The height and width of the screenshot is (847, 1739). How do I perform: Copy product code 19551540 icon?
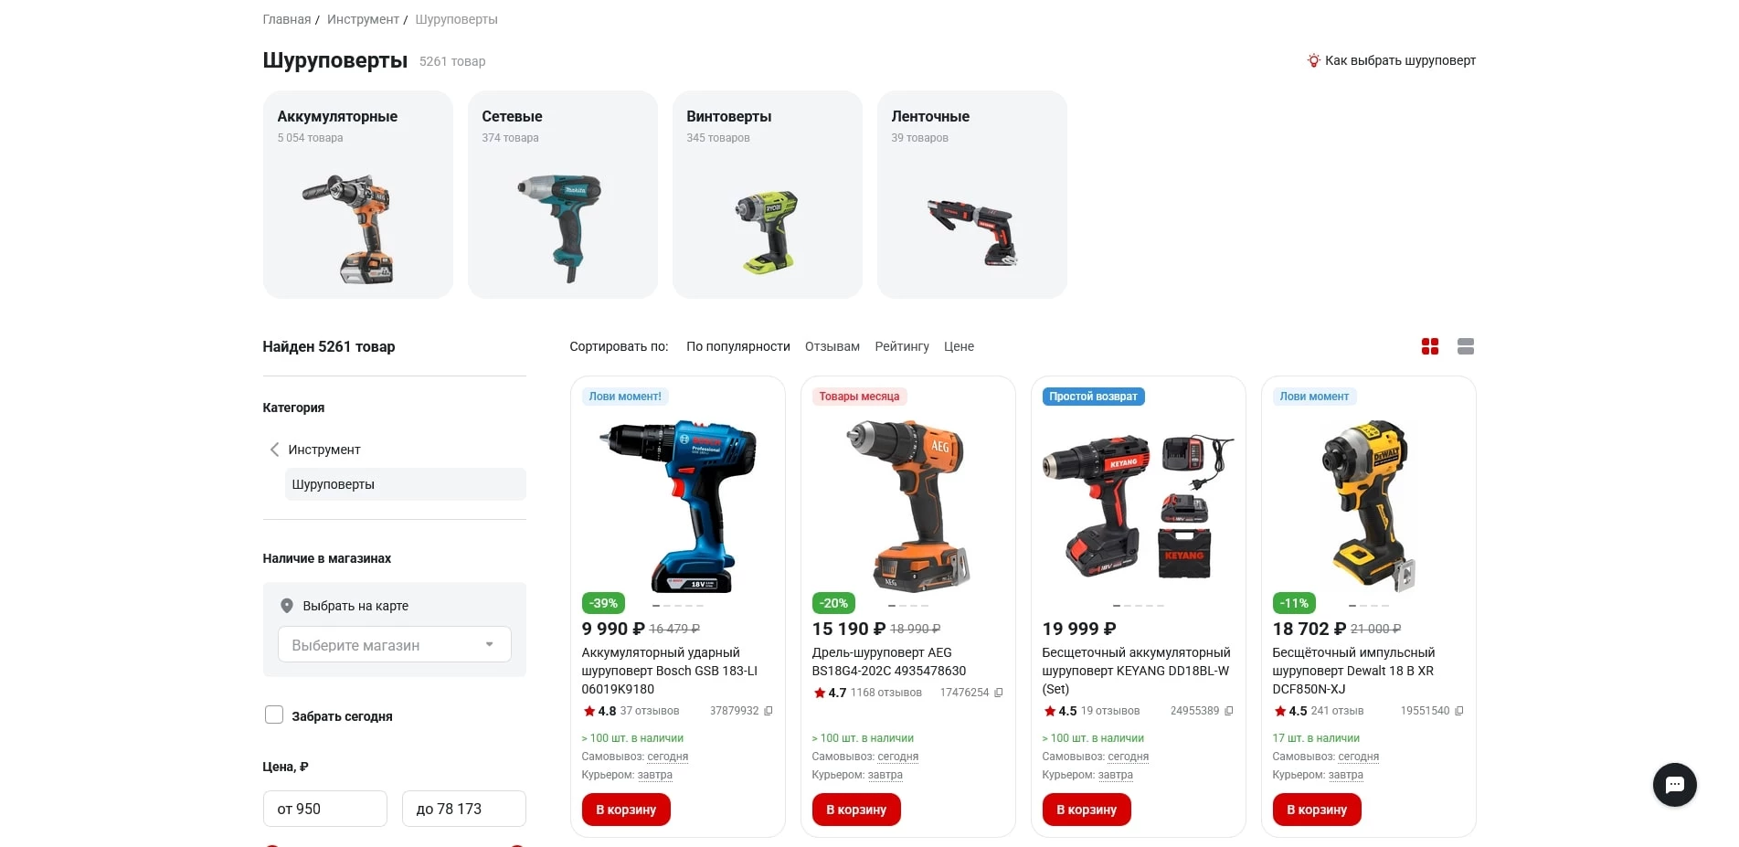pos(1459,711)
